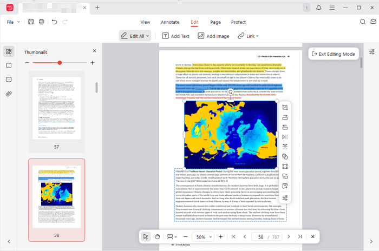Switch to the Annotate tab

pyautogui.click(x=170, y=22)
